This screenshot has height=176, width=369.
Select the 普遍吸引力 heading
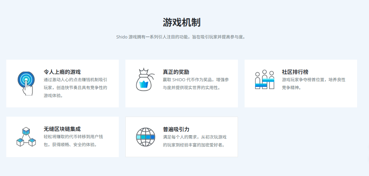click(176, 129)
